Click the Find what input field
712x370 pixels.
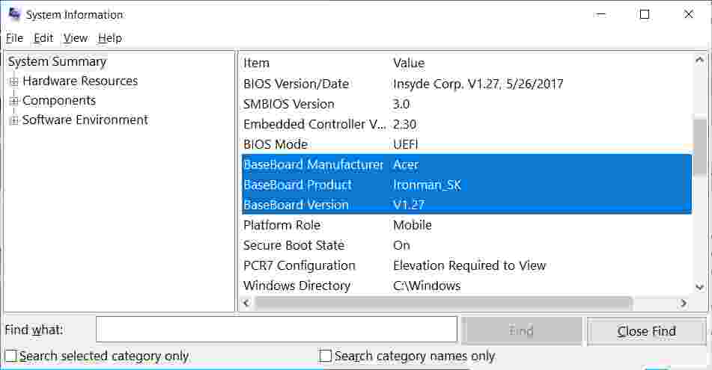(276, 330)
